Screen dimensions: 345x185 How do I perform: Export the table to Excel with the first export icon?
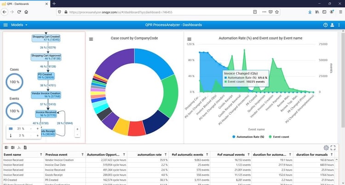(6, 147)
